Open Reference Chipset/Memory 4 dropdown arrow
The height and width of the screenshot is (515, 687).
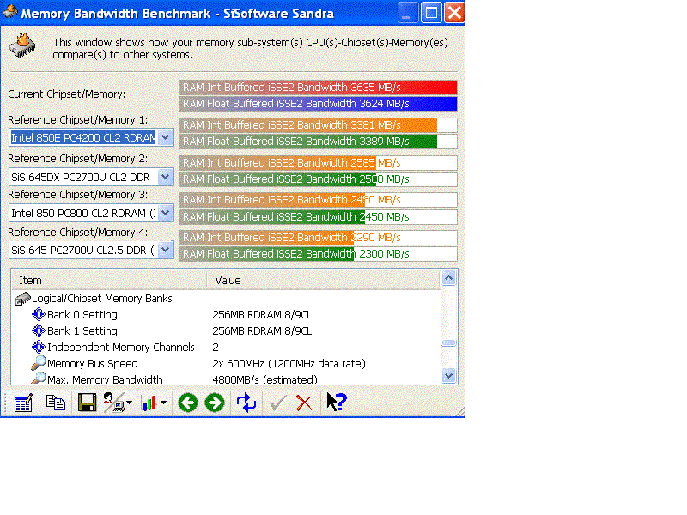tap(165, 250)
